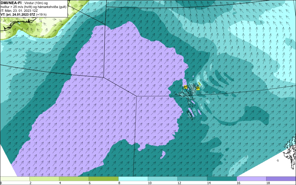Screen dimensions: 296x185
Task: Click the 'hviður > 25 m/s (hvítt)' description line
Action: pos(16,7)
